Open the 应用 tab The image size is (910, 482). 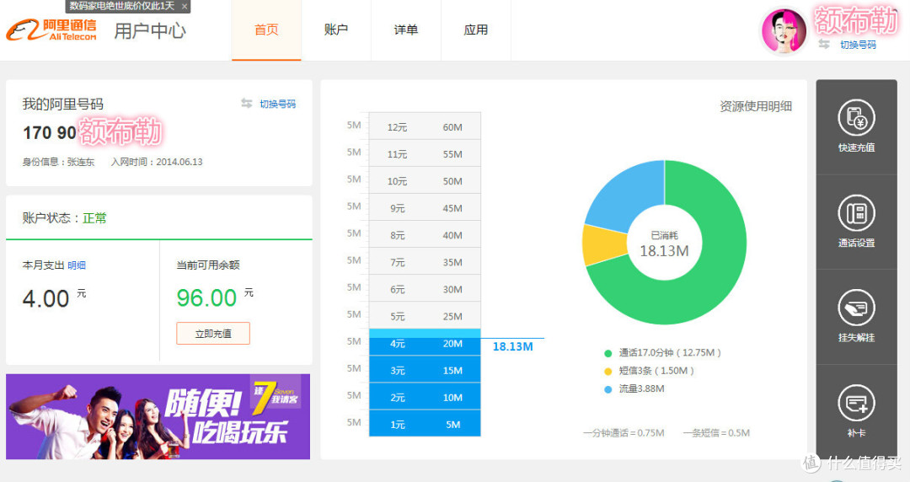pos(476,30)
